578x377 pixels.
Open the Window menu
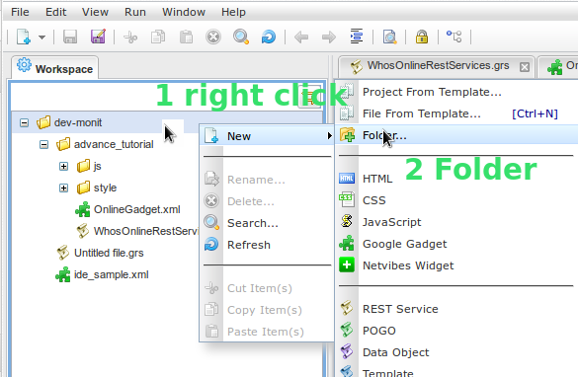click(x=184, y=12)
